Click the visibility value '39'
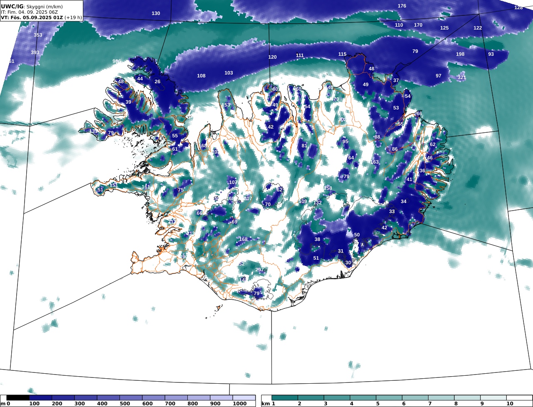This screenshot has height=407, width=533. pyautogui.click(x=128, y=102)
